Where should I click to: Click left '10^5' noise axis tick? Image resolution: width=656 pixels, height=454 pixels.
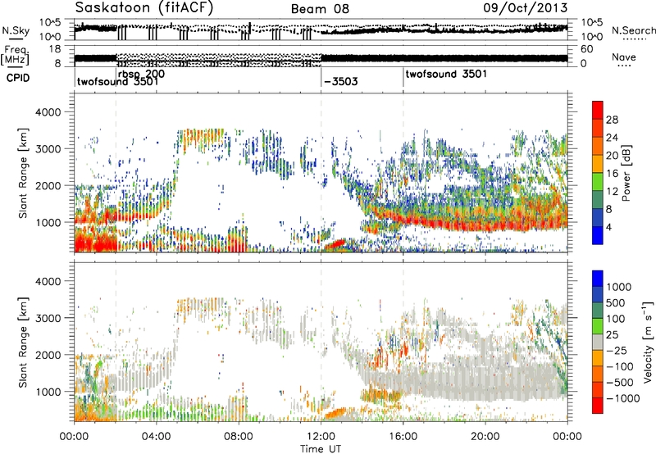[50, 23]
